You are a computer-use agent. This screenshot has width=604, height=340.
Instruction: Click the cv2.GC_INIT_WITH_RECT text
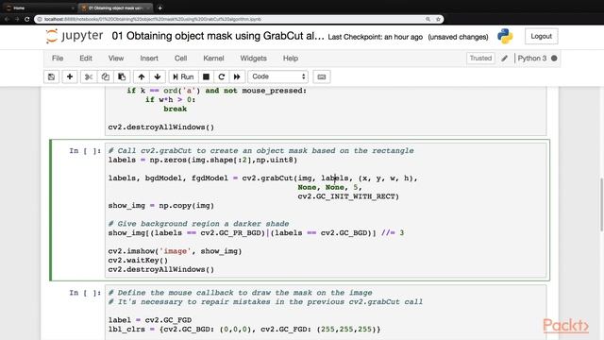click(348, 196)
